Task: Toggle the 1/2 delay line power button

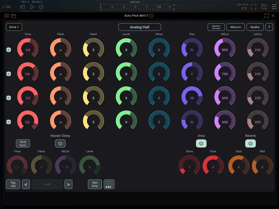Action: (x=8, y=98)
